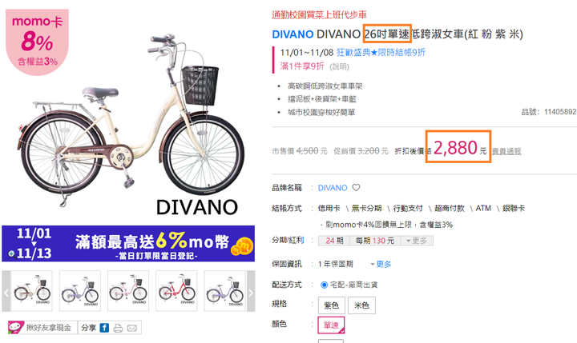The image size is (577, 343).
Task: Expand the installment 更多 dropdown
Action: point(416,241)
